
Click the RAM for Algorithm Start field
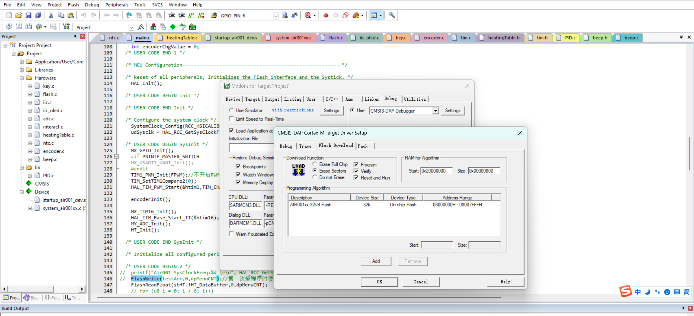436,171
